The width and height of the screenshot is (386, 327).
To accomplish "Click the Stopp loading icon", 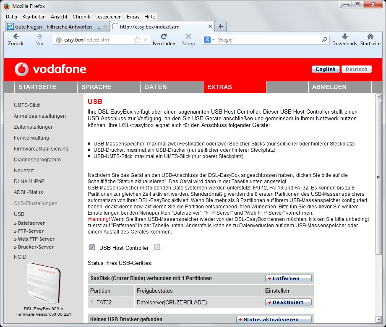I will pyautogui.click(x=188, y=36).
